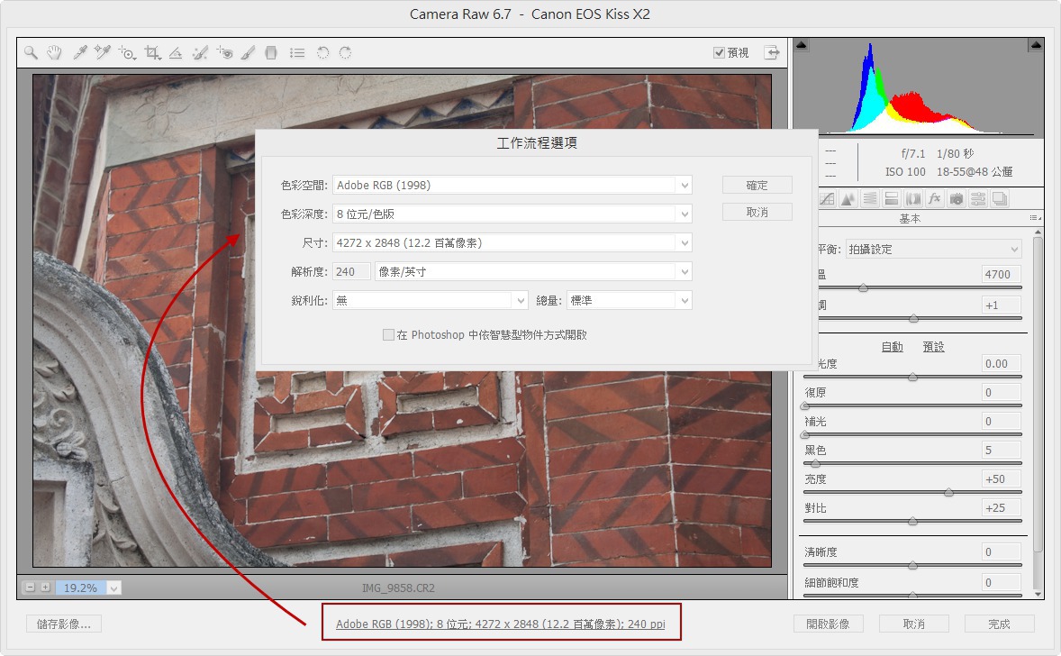The height and width of the screenshot is (656, 1061).
Task: Cancel the workflow options dialog with 取消
Action: click(757, 212)
